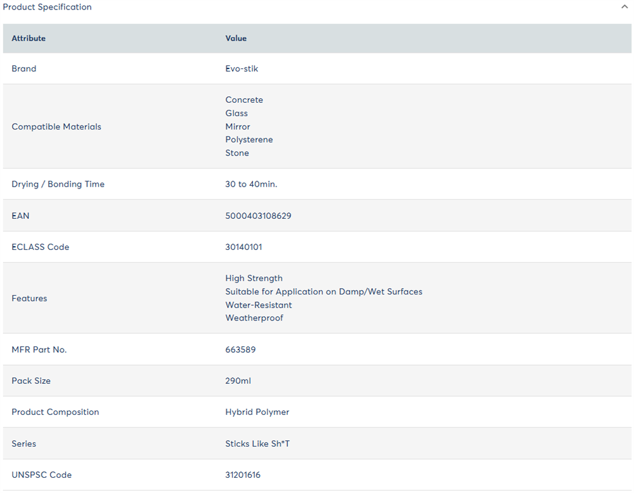634x493 pixels.
Task: Click the Compatible Materials label
Action: click(x=56, y=126)
